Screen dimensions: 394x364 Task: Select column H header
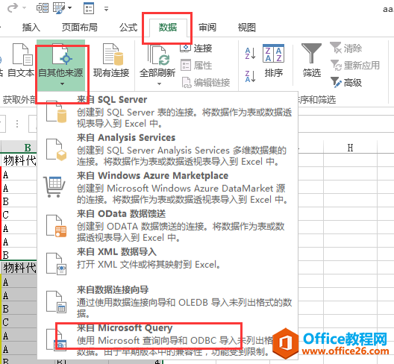tap(350, 147)
